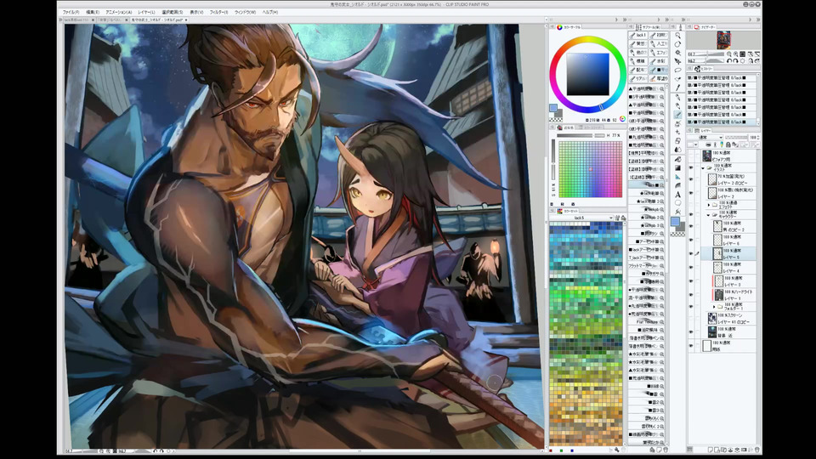The image size is (816, 459).
Task: Select the Text tool
Action: point(677,195)
